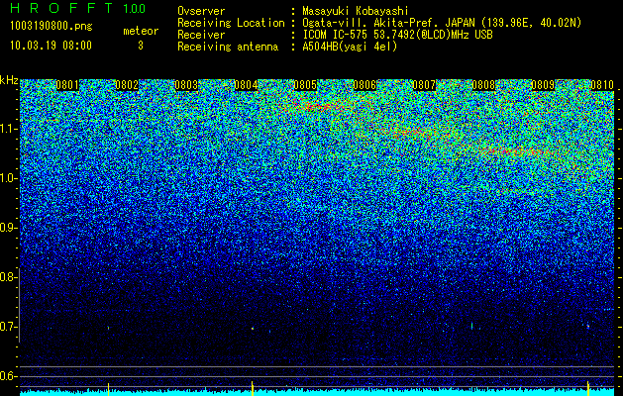The width and height of the screenshot is (623, 396).
Task: Click the 1.0 frequency axis label
Action: [x=8, y=179]
